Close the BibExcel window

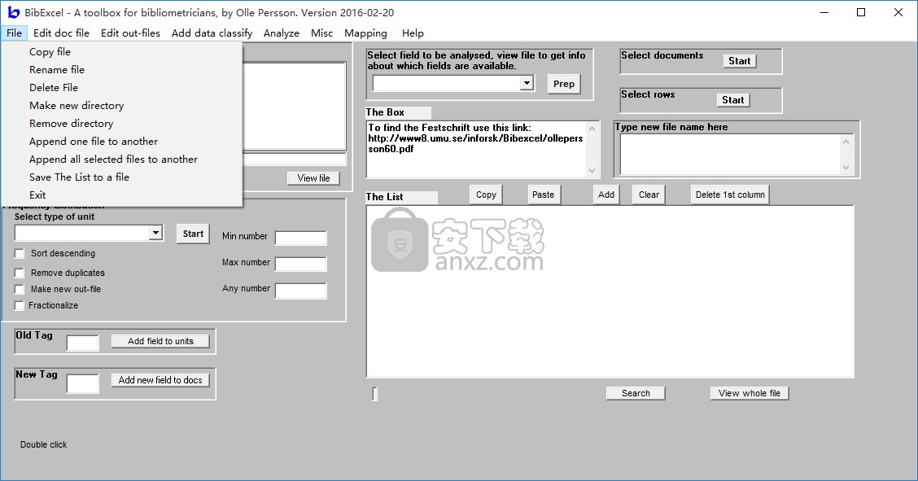tap(898, 12)
